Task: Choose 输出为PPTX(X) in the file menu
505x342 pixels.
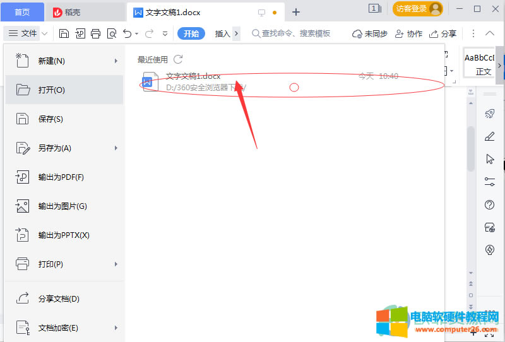Action: [x=64, y=235]
